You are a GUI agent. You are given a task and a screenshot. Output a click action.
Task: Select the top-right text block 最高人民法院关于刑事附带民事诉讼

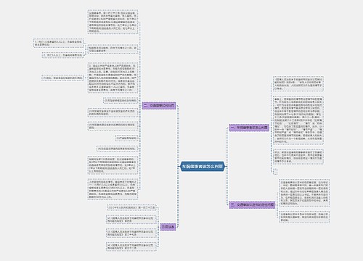point(298,83)
